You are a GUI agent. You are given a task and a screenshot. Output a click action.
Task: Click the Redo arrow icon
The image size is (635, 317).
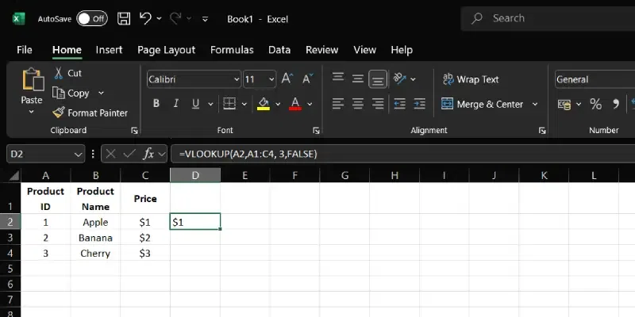point(175,18)
